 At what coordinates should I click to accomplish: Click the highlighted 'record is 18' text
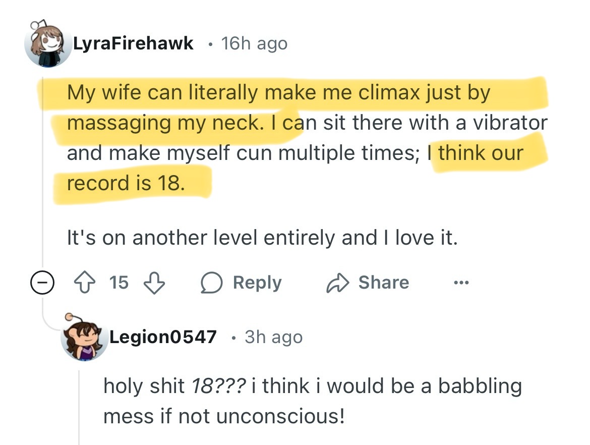coord(126,183)
